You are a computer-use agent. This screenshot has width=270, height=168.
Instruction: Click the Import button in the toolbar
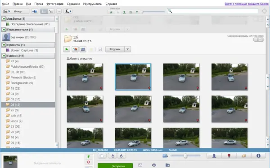(15, 11)
